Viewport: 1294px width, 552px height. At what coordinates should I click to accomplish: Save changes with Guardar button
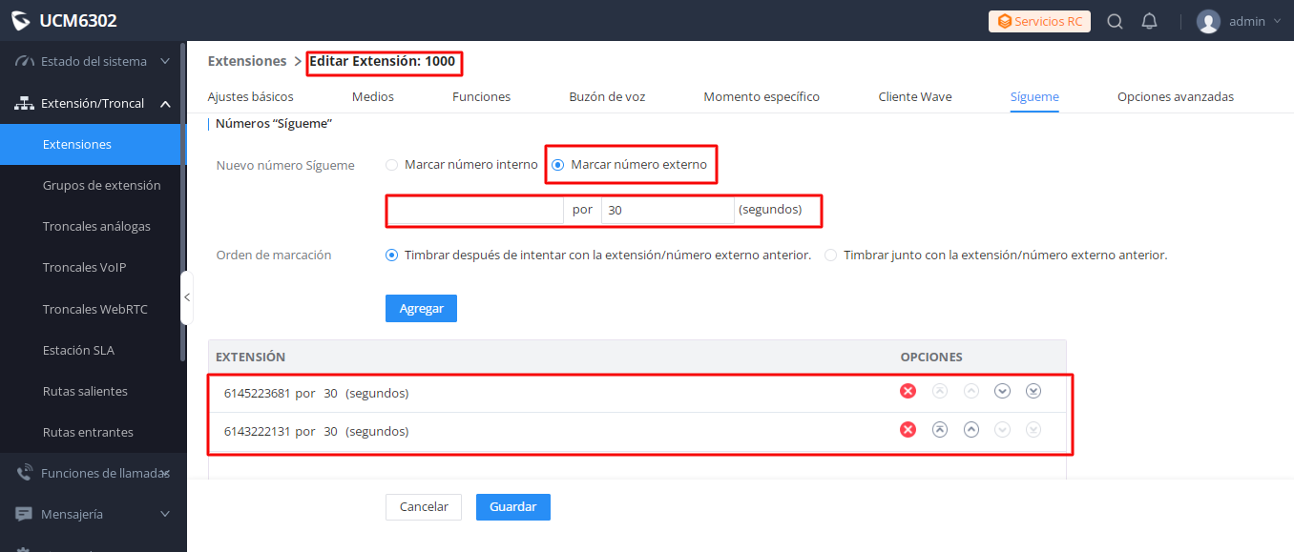[x=513, y=507]
